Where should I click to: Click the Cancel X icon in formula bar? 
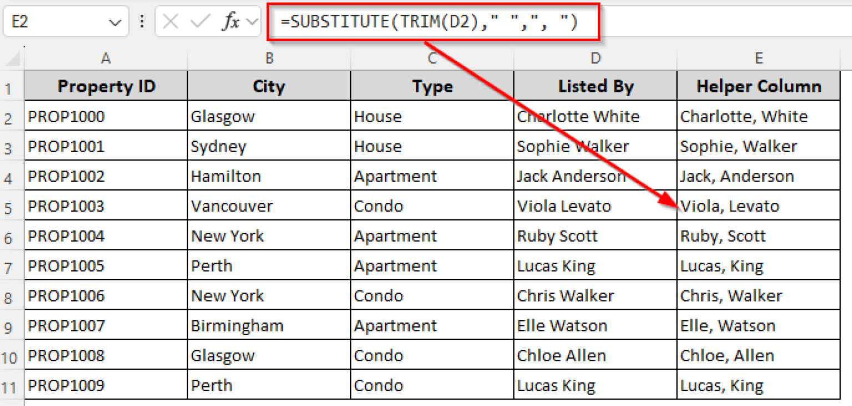click(x=171, y=22)
